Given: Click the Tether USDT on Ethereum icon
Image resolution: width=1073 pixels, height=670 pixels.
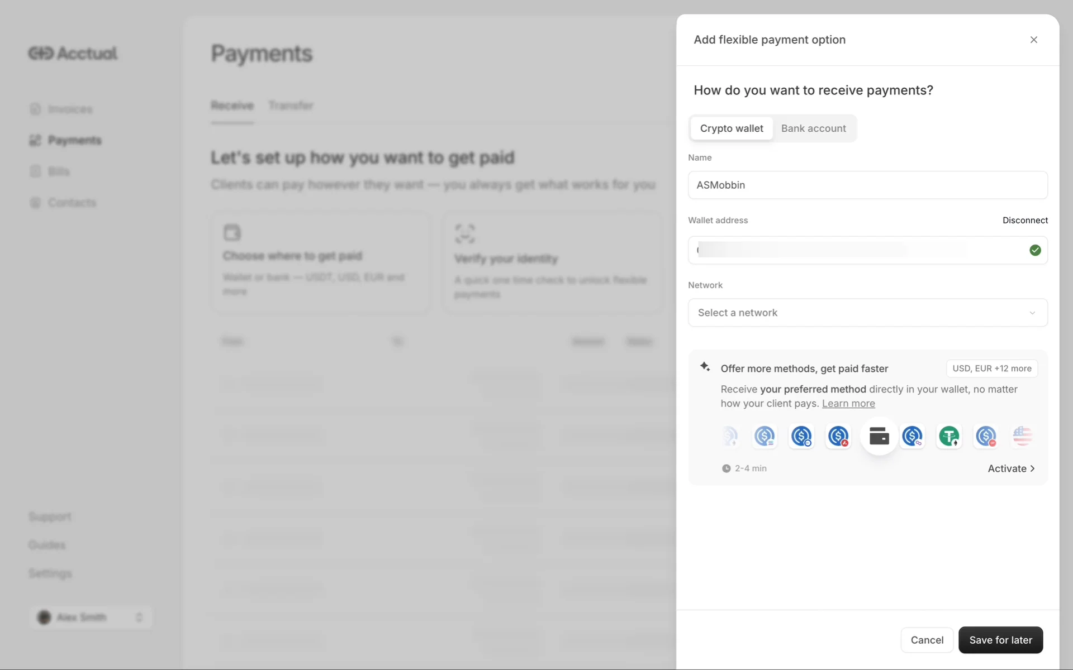Looking at the screenshot, I should pyautogui.click(x=949, y=436).
